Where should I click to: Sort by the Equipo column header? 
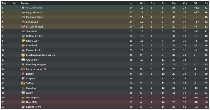[x=25, y=3]
